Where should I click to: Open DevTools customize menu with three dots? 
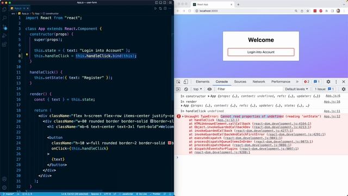pyautogui.click(x=336, y=82)
